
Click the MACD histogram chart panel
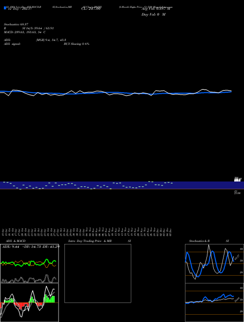click(x=29, y=302)
